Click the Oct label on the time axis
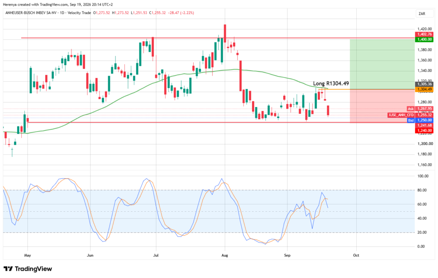The height and width of the screenshot is (278, 438). [x=356, y=255]
